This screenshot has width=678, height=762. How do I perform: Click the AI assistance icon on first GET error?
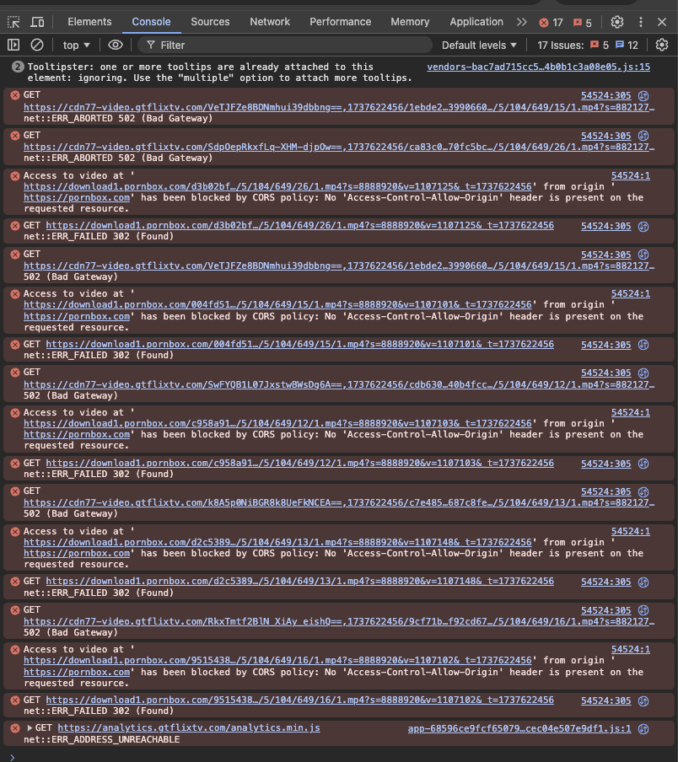point(643,97)
